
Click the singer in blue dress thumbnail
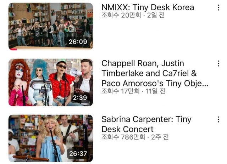[x=50, y=140]
